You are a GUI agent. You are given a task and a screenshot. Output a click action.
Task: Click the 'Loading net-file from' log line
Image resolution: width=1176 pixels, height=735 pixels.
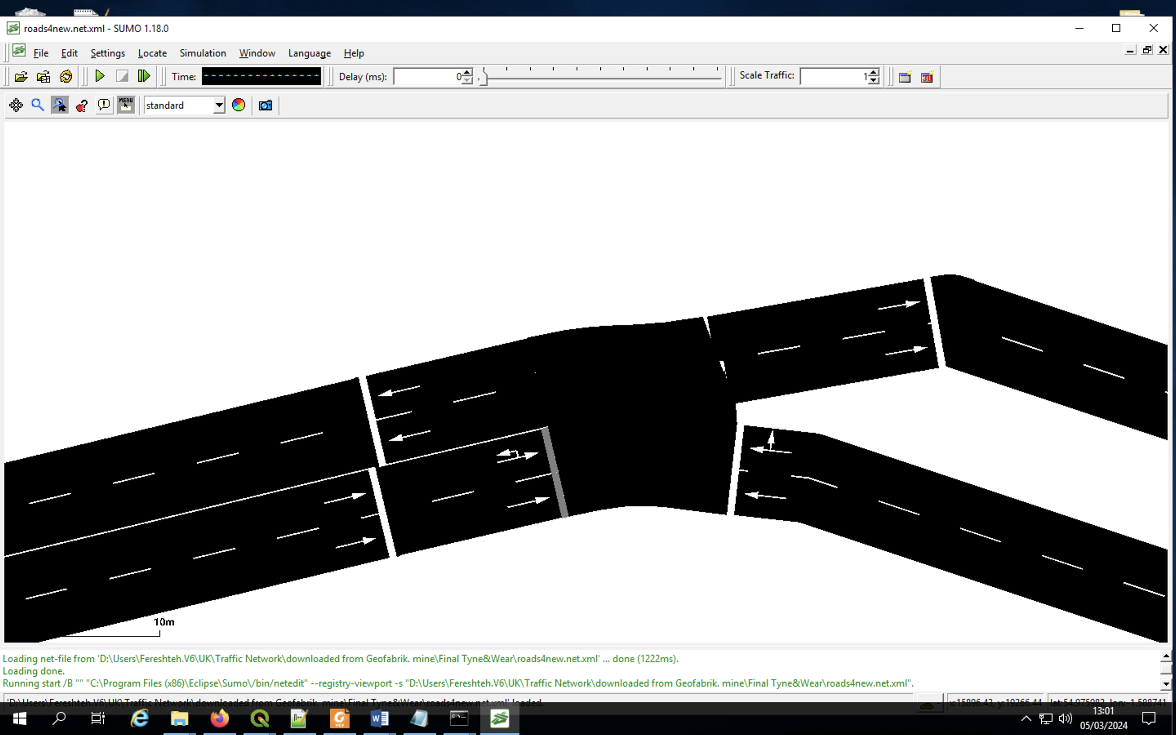340,659
